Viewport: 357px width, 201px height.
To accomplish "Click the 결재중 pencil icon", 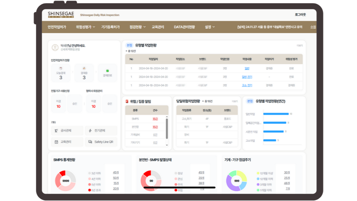I will (84, 68).
